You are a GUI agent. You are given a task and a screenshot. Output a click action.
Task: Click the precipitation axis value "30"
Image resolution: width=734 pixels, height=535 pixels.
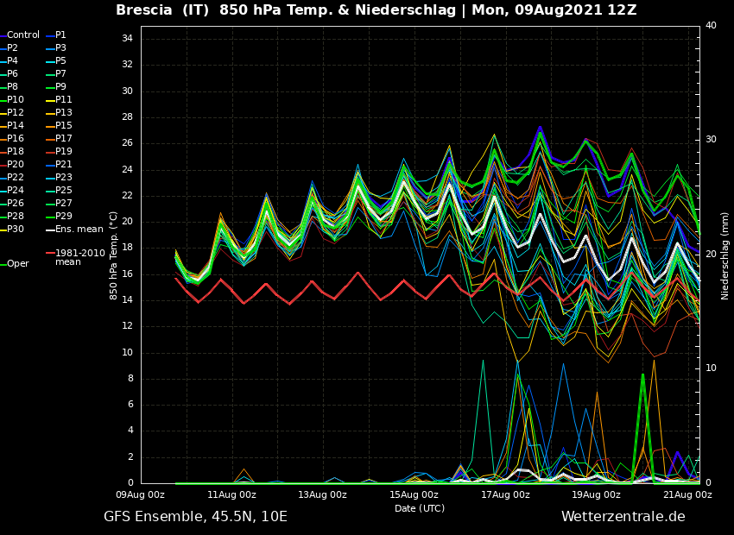(x=711, y=140)
